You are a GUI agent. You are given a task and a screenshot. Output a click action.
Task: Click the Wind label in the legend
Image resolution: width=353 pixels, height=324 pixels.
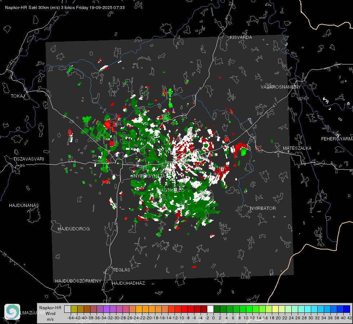(x=50, y=314)
